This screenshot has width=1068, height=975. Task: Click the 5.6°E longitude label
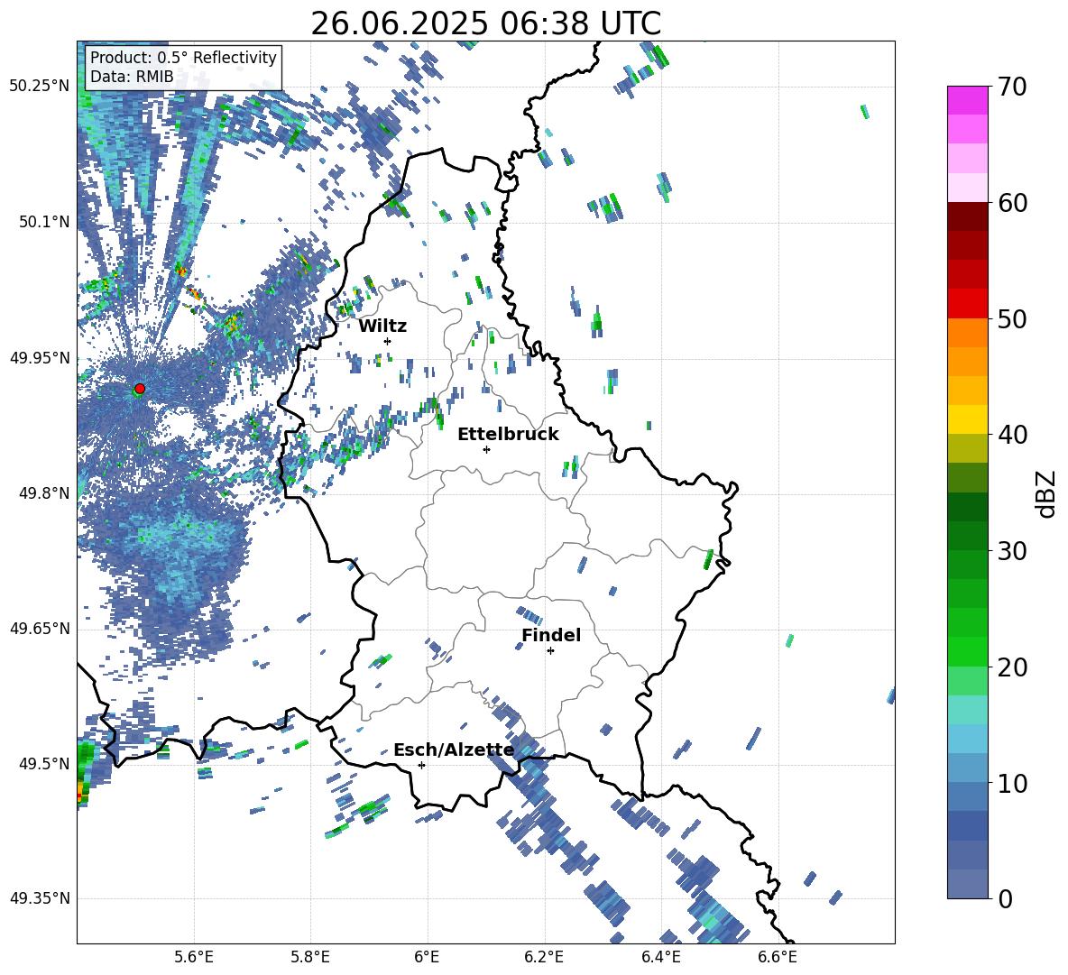click(x=193, y=957)
